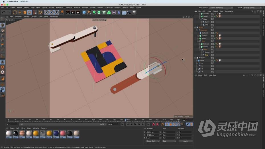Toggle visibility box of 2 B
The height and width of the screenshot is (149, 265).
[x=212, y=72]
